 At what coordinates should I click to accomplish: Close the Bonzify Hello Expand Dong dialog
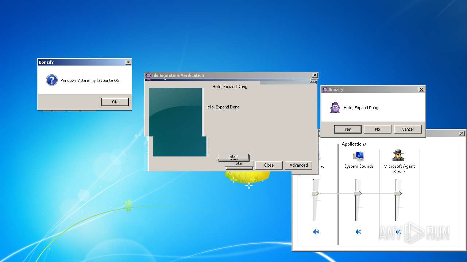pyautogui.click(x=421, y=90)
